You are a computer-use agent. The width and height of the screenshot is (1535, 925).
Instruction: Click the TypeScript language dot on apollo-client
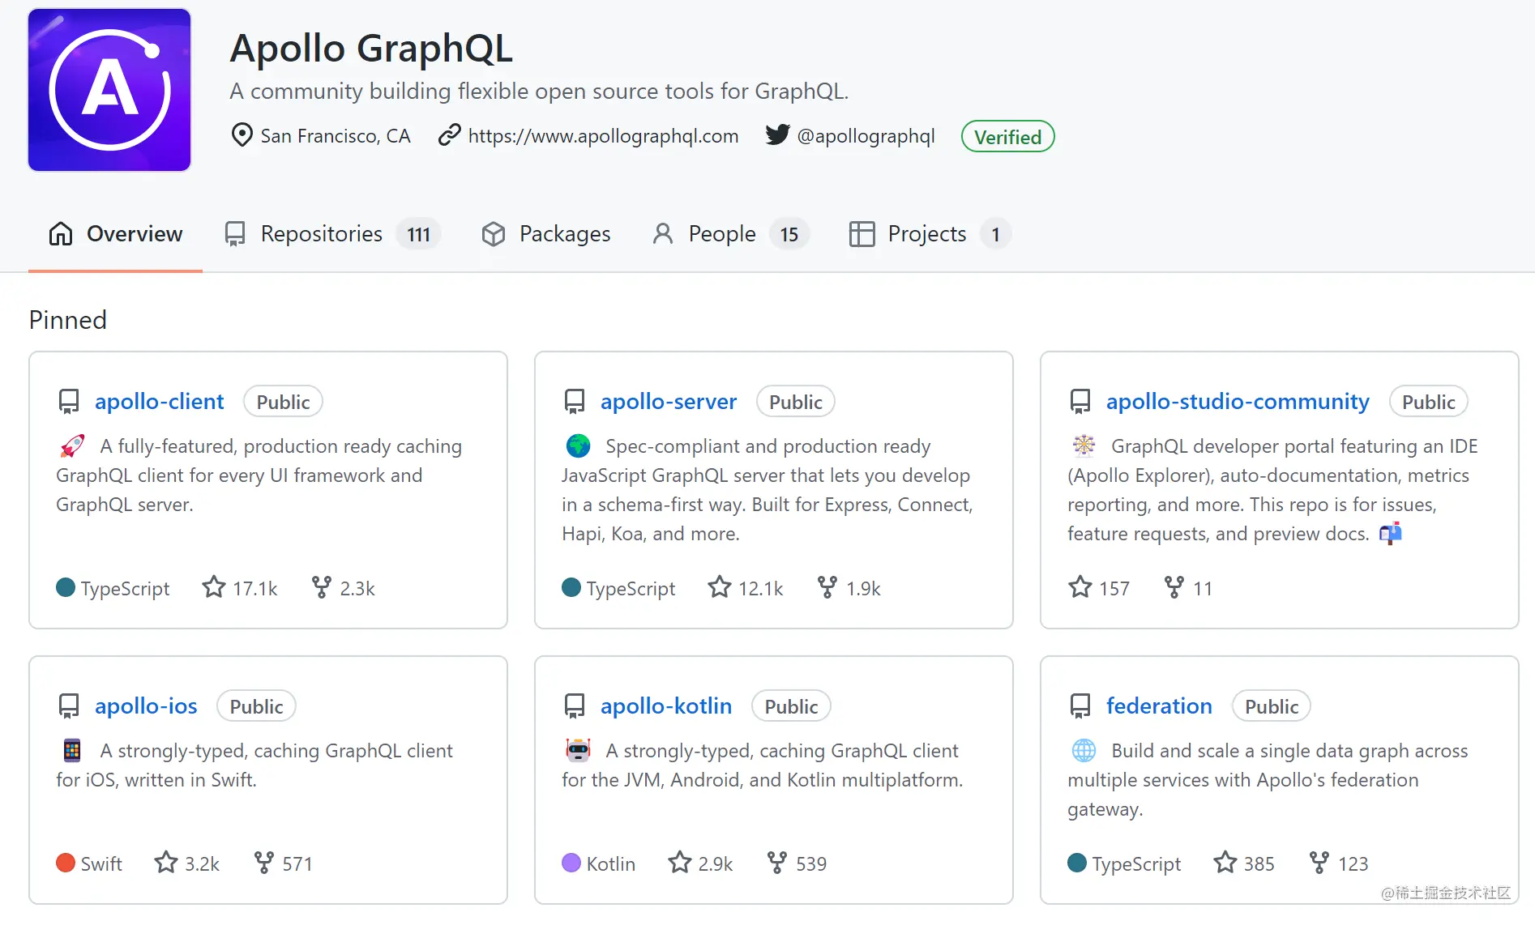[x=66, y=587]
